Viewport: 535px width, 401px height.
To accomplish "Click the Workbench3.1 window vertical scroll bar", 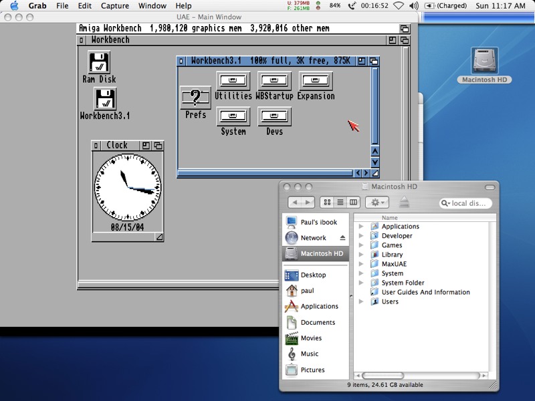I will [x=374, y=106].
